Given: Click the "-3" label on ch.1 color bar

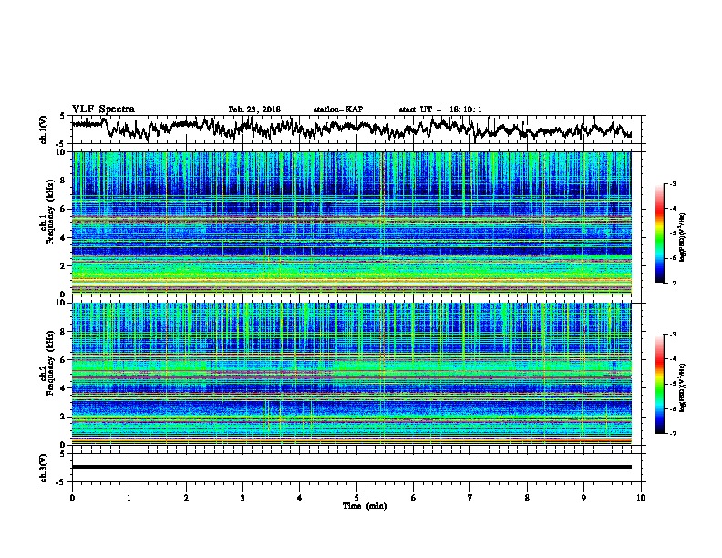Looking at the screenshot, I should point(673,183).
